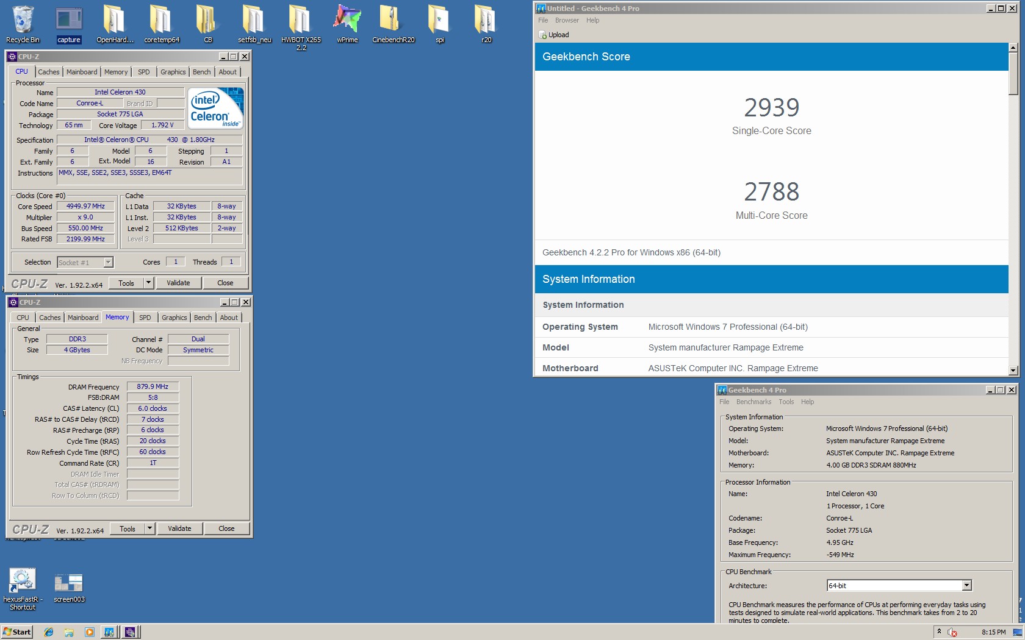Open Windows Explorer from the taskbar

pyautogui.click(x=69, y=632)
